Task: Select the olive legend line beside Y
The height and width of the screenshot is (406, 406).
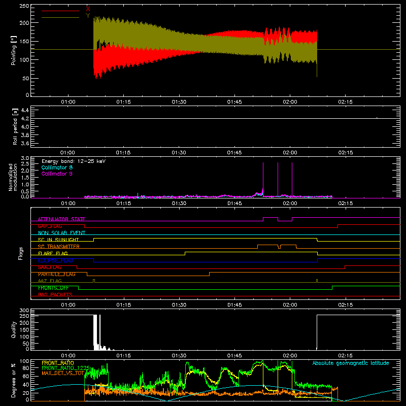Action: 60,17
